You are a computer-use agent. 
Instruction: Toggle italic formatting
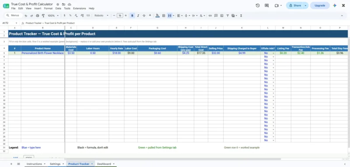coord(138,16)
